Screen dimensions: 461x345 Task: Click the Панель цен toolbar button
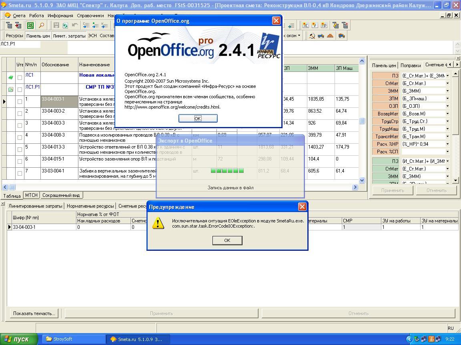38,36
